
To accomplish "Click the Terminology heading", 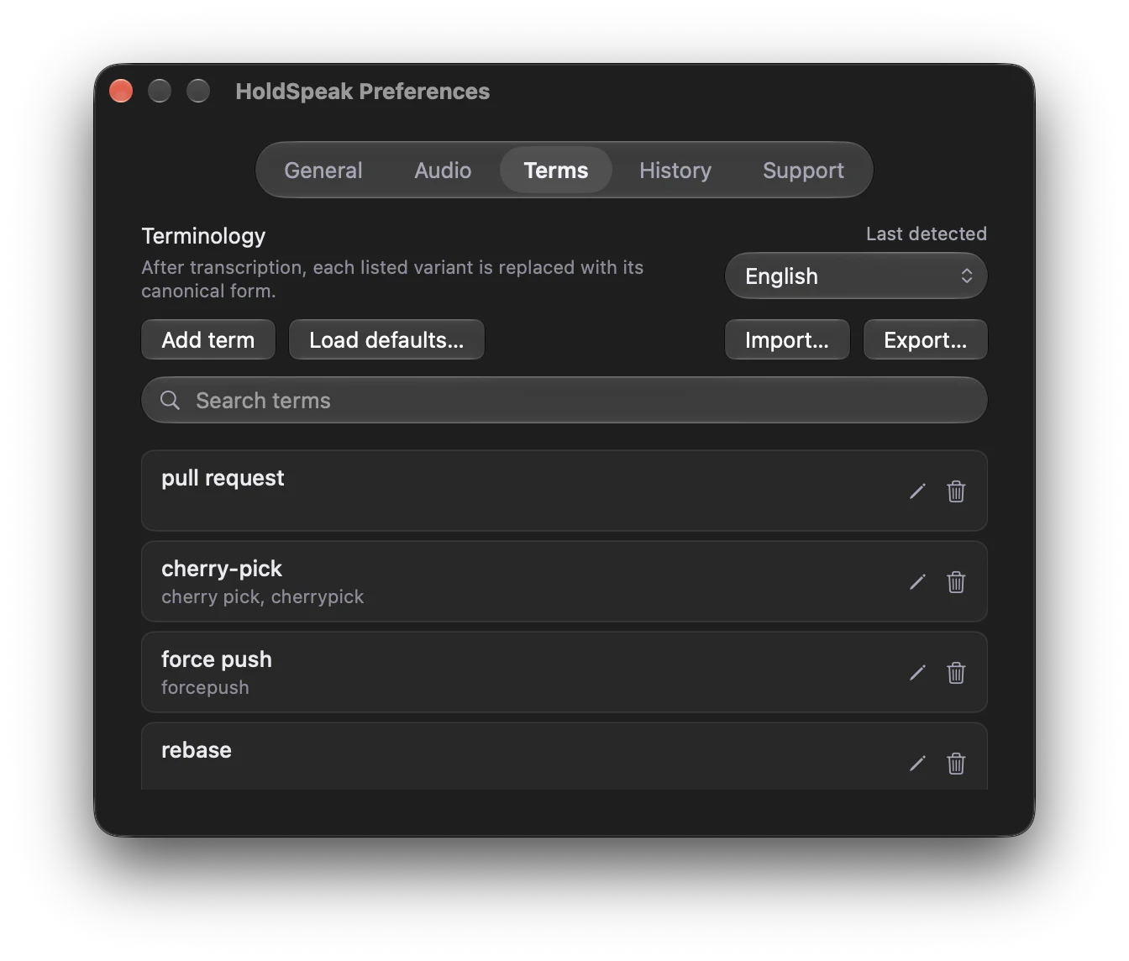I will (203, 237).
